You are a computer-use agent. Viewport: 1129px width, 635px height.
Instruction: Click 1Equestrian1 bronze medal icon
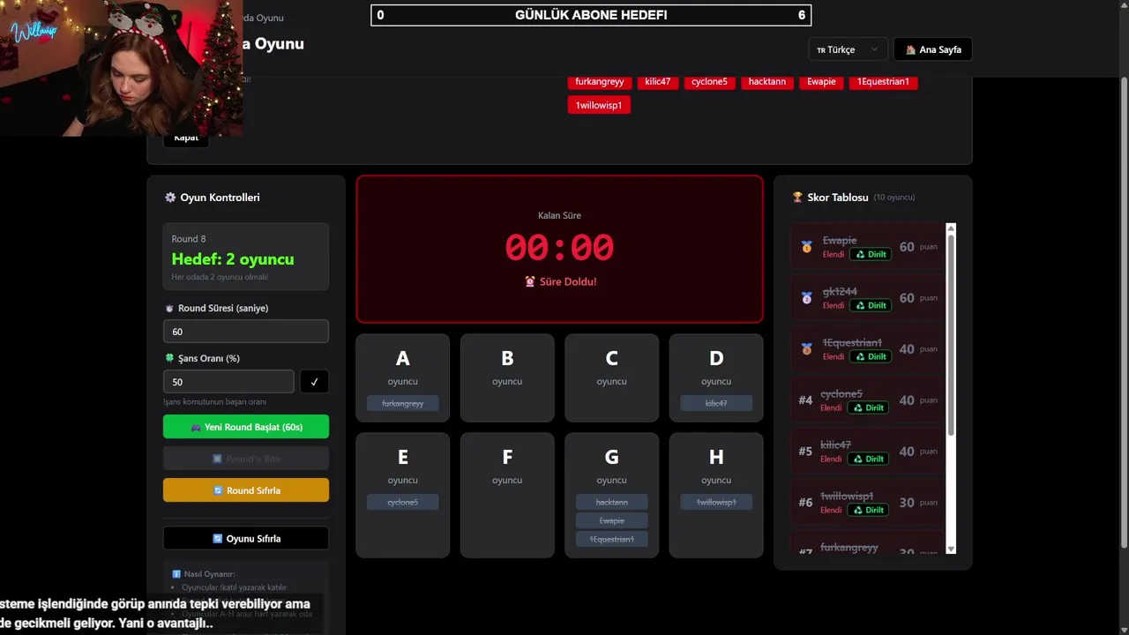click(x=806, y=349)
